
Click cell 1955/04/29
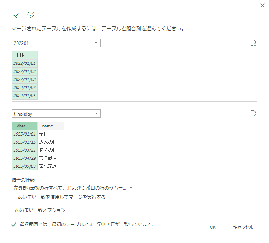tap(25, 158)
